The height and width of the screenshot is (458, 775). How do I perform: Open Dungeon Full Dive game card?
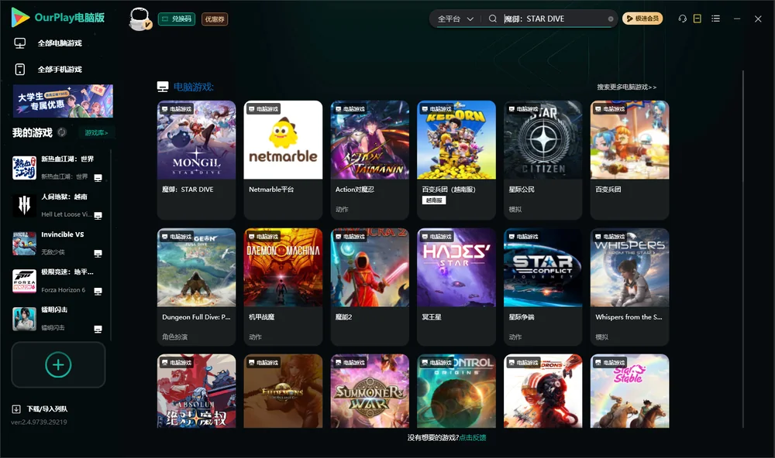pyautogui.click(x=196, y=287)
